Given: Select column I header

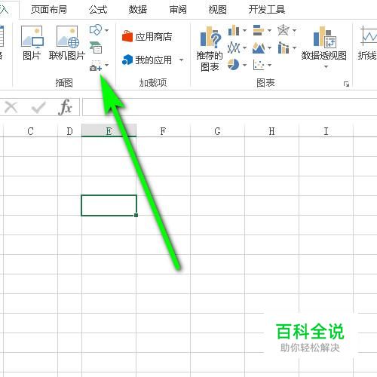Looking at the screenshot, I should (326, 131).
